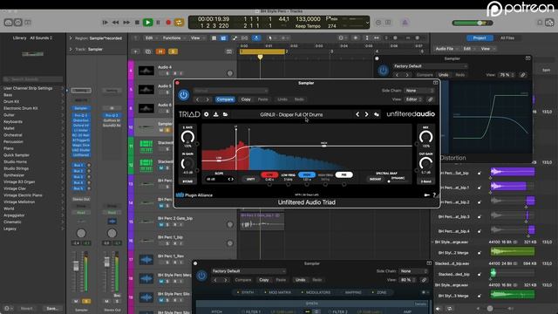Open the Audio File menu
Viewport: 558px width, 314px height.
coord(446,49)
